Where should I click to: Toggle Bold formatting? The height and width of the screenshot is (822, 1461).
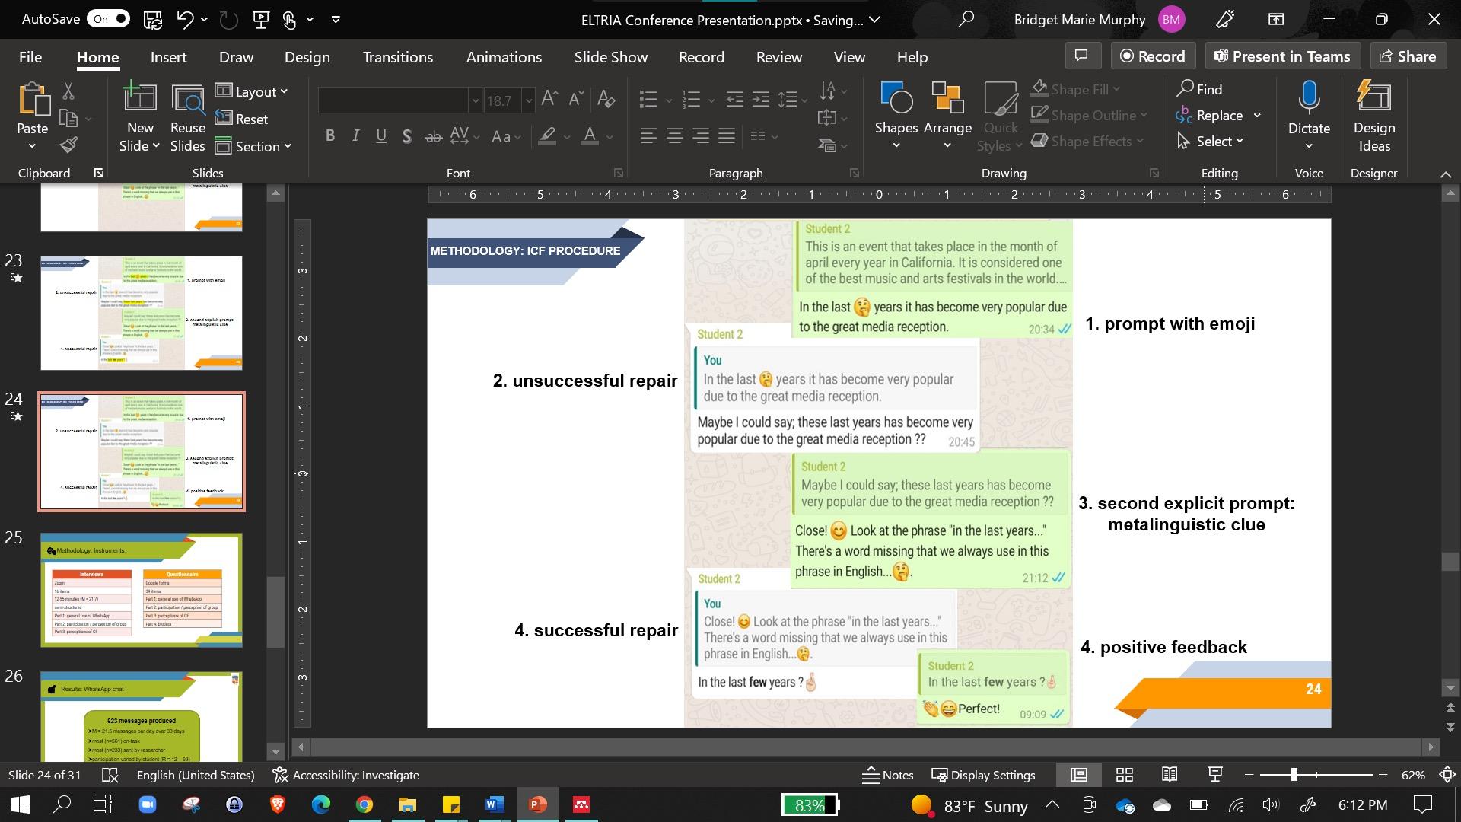point(330,136)
